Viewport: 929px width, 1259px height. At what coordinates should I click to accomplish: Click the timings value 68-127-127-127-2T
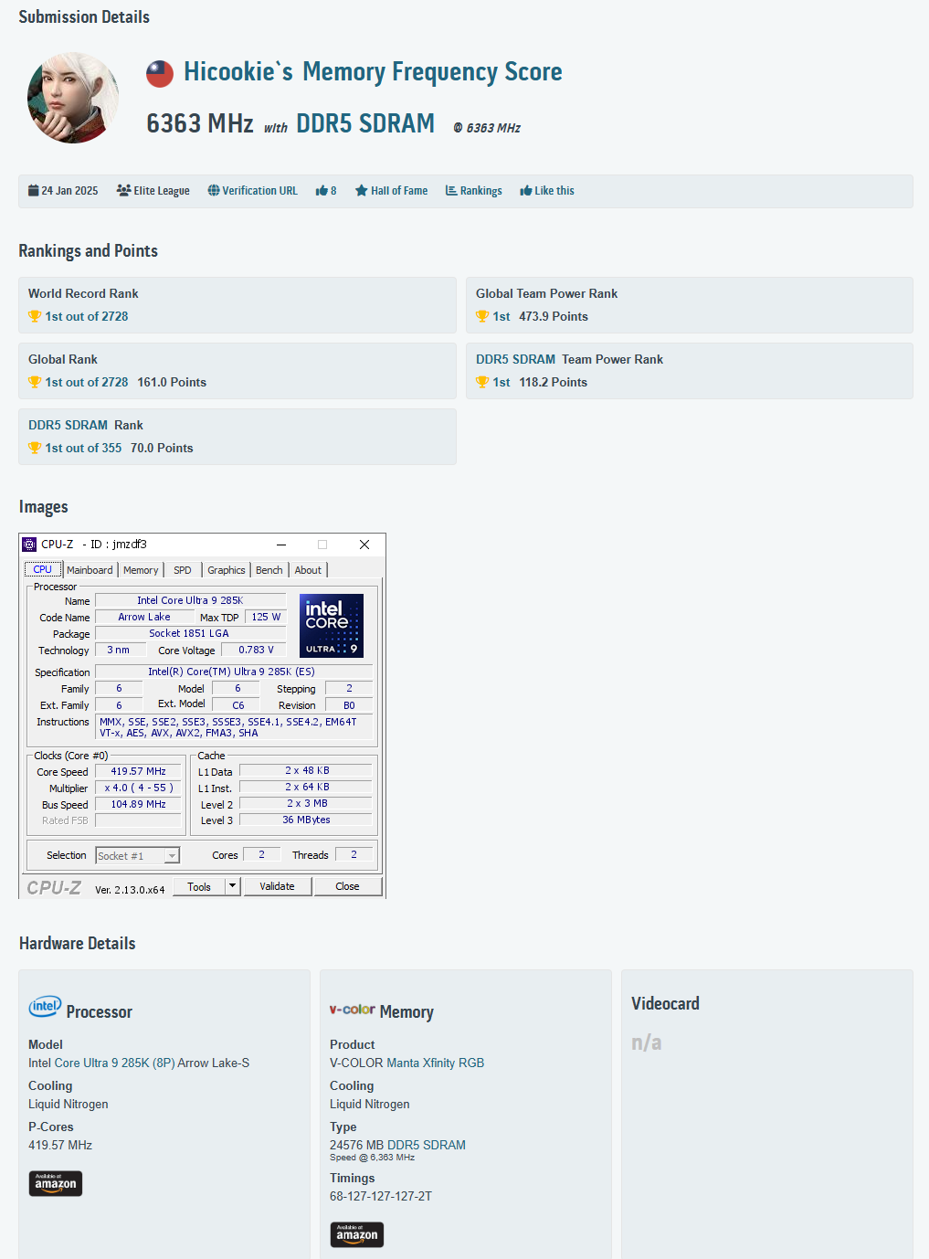click(x=381, y=1196)
